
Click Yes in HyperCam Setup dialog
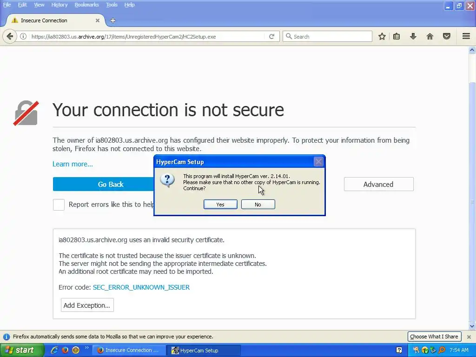click(x=220, y=205)
